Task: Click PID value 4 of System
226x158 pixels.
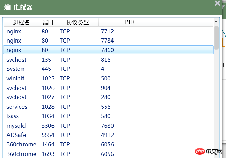Action: [x=102, y=69]
